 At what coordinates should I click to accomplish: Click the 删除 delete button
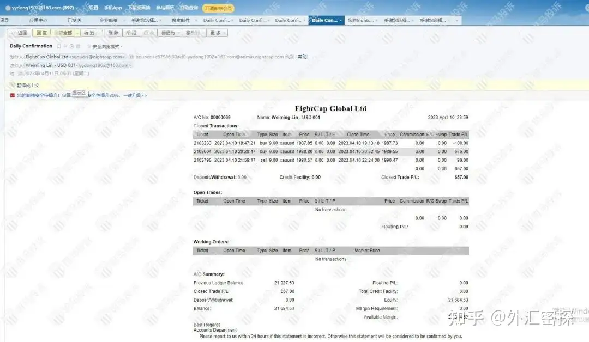[x=113, y=33]
